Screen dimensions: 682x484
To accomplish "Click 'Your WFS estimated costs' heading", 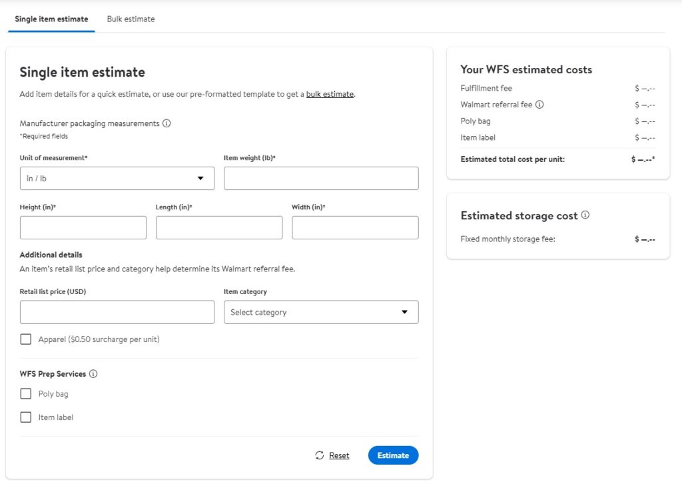I will pos(526,69).
